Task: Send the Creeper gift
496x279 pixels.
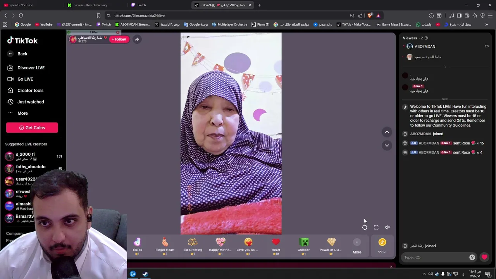Action: 304,246
